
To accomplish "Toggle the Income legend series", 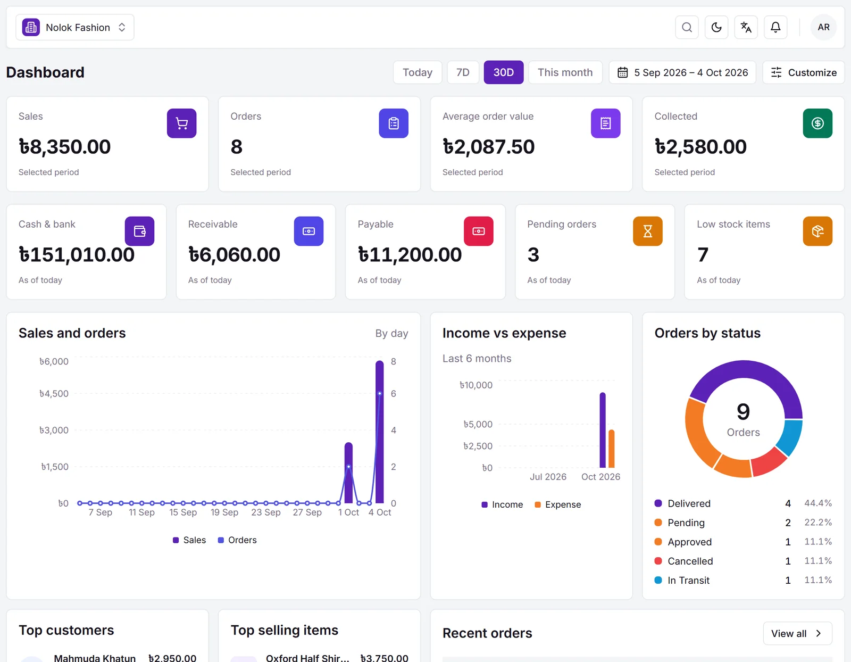I will (x=502, y=504).
